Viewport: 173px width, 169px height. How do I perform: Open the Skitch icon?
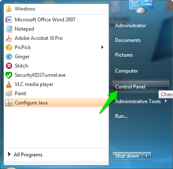tap(9, 66)
